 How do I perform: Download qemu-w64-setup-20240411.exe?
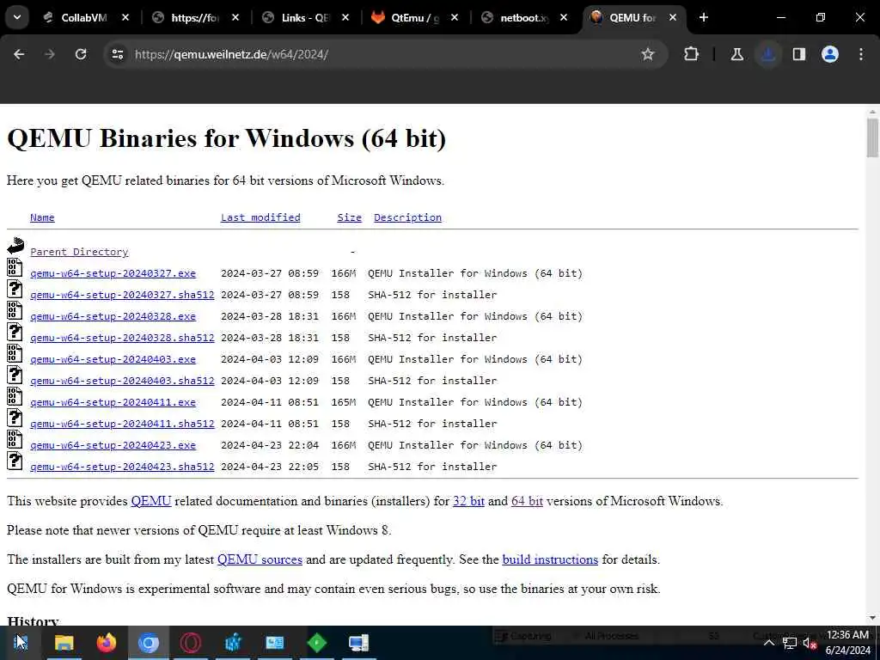point(113,402)
